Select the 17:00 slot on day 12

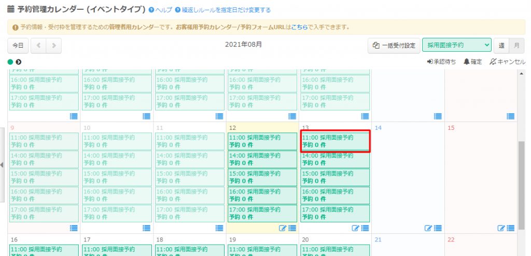tap(262, 214)
